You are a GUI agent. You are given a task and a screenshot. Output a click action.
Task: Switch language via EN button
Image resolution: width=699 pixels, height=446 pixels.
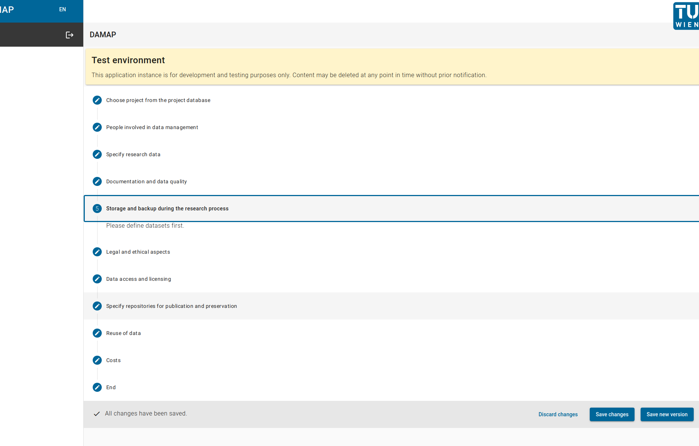tap(63, 9)
